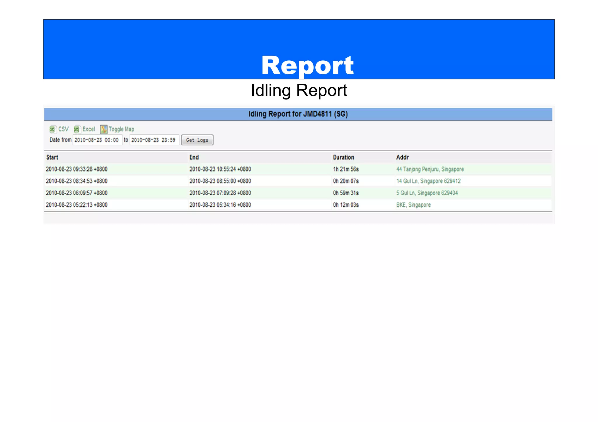Open 44 Tanjong Penjuru, Singapore address link
The image size is (598, 422).
(430, 169)
